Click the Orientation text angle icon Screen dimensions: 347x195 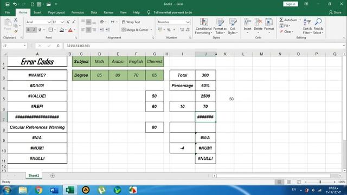[x=102, y=22]
